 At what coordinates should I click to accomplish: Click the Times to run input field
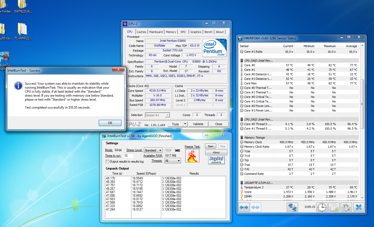click(128, 156)
